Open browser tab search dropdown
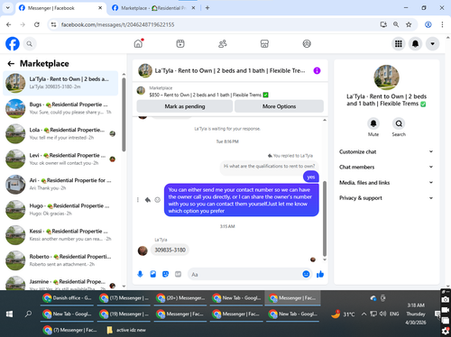Image resolution: width=451 pixels, height=337 pixels. point(8,8)
